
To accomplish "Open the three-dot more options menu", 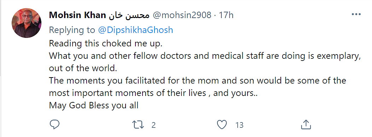I will click(x=356, y=15).
